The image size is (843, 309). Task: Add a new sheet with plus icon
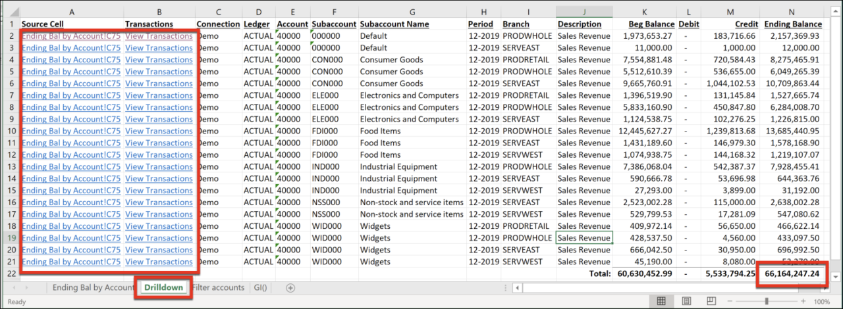click(290, 288)
